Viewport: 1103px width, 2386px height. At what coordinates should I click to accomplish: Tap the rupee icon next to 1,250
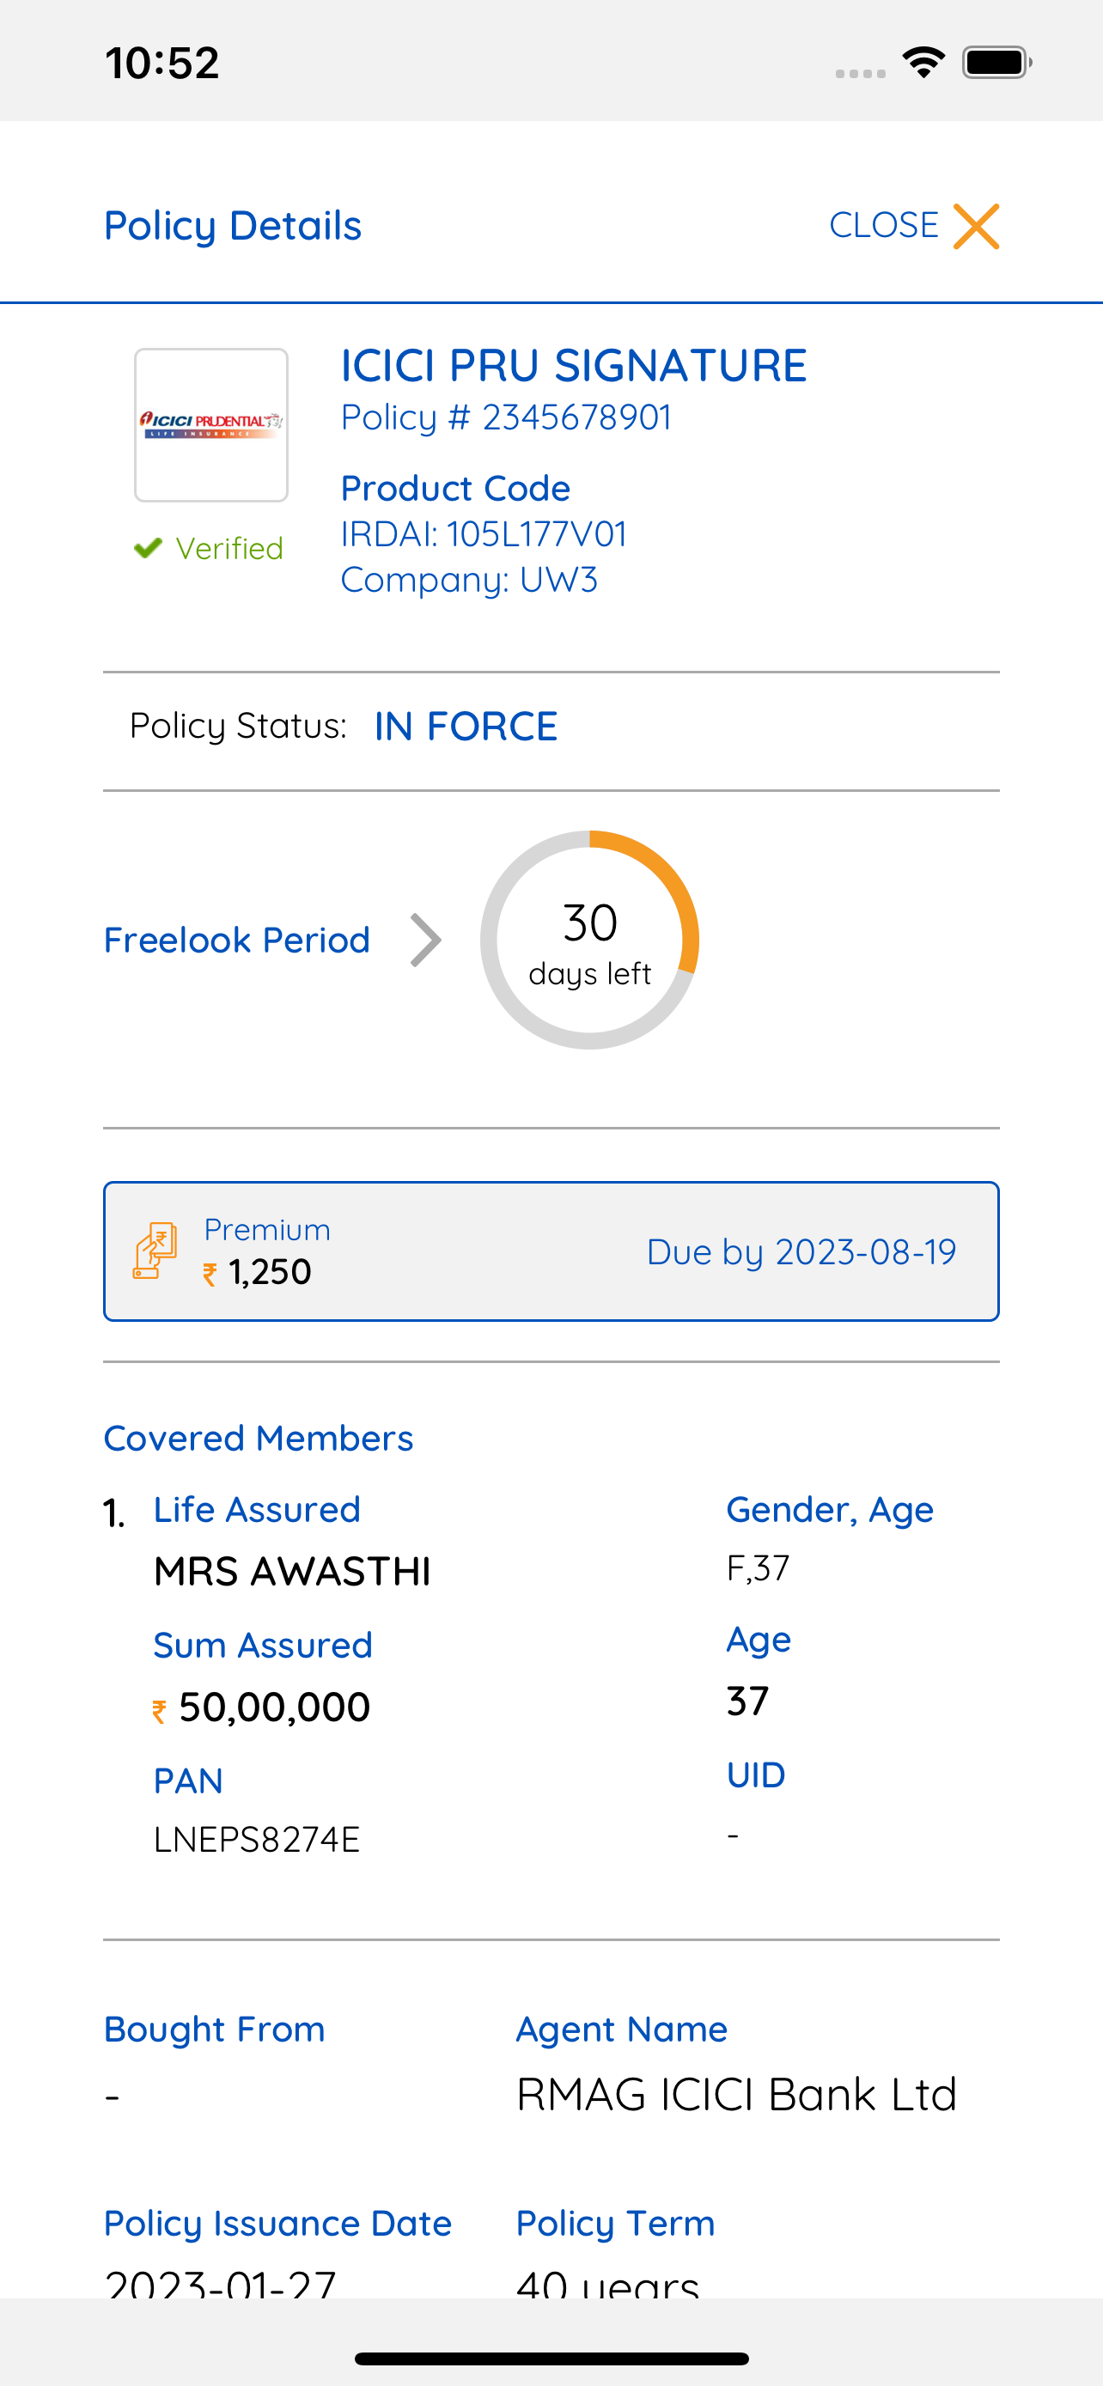point(210,1275)
